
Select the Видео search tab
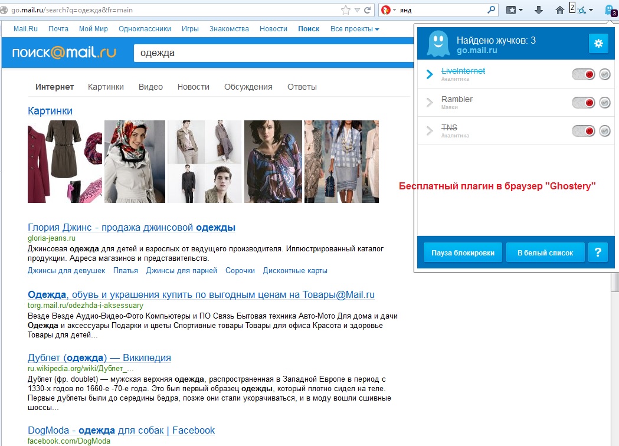(x=150, y=87)
